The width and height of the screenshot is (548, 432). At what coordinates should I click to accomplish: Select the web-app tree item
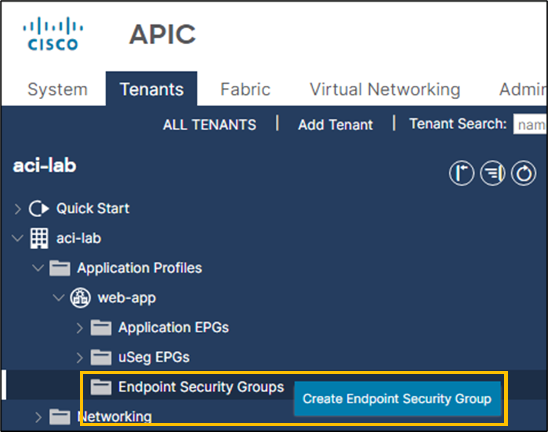[x=127, y=298]
